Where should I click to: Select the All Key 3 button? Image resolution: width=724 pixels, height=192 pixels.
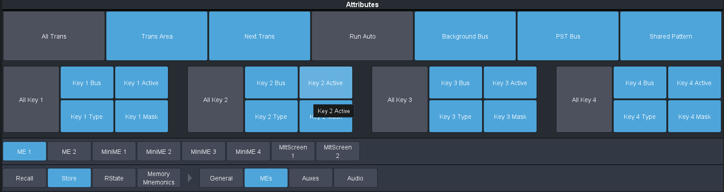(400, 99)
